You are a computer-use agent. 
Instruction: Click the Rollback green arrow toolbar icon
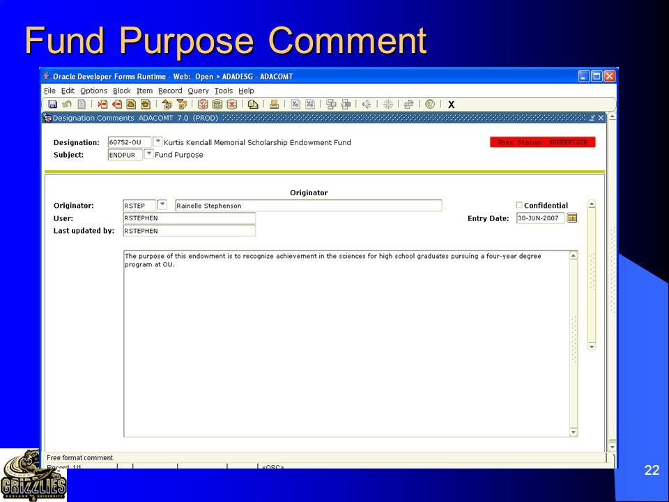pos(67,104)
